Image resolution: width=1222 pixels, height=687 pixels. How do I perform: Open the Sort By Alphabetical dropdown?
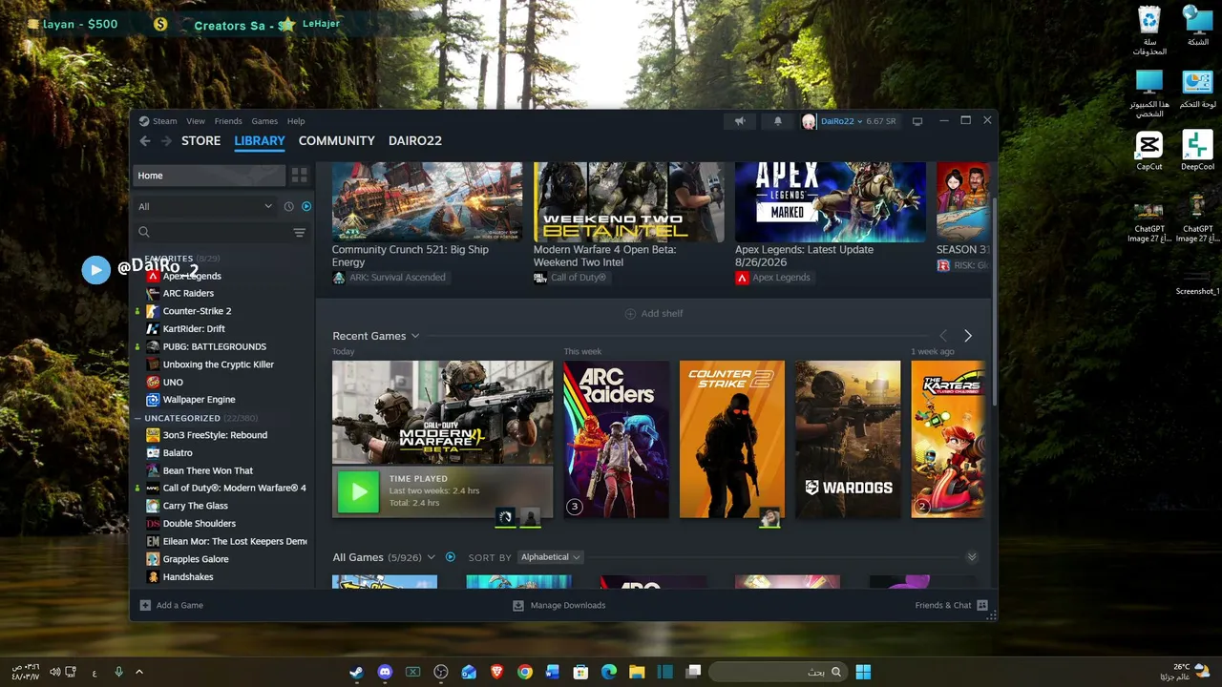pyautogui.click(x=551, y=557)
